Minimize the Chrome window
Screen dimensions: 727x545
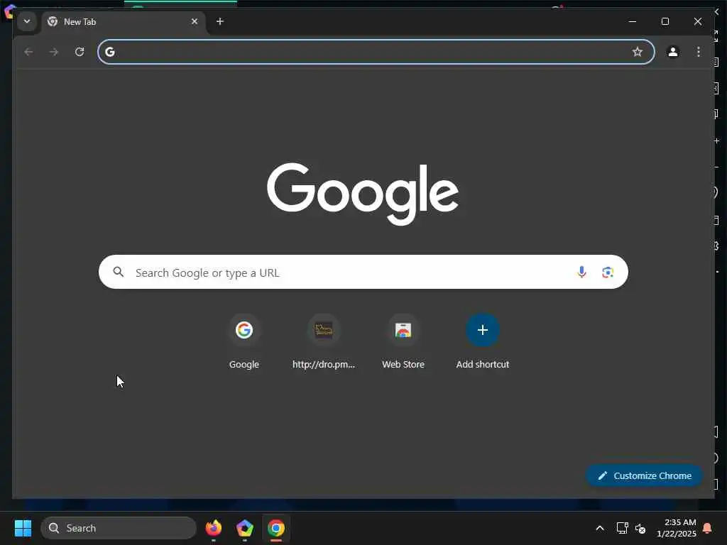click(x=633, y=21)
